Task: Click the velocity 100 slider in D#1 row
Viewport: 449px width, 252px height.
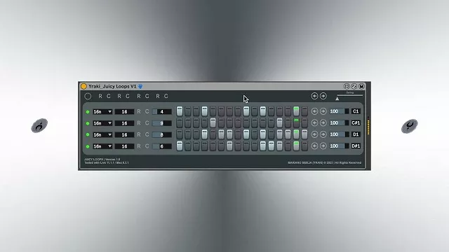Action: [x=339, y=146]
